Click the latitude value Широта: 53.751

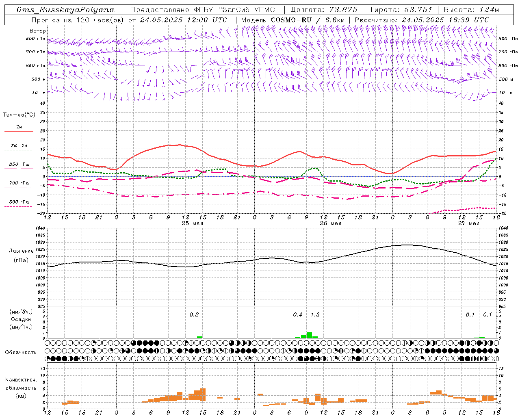[x=400, y=10]
